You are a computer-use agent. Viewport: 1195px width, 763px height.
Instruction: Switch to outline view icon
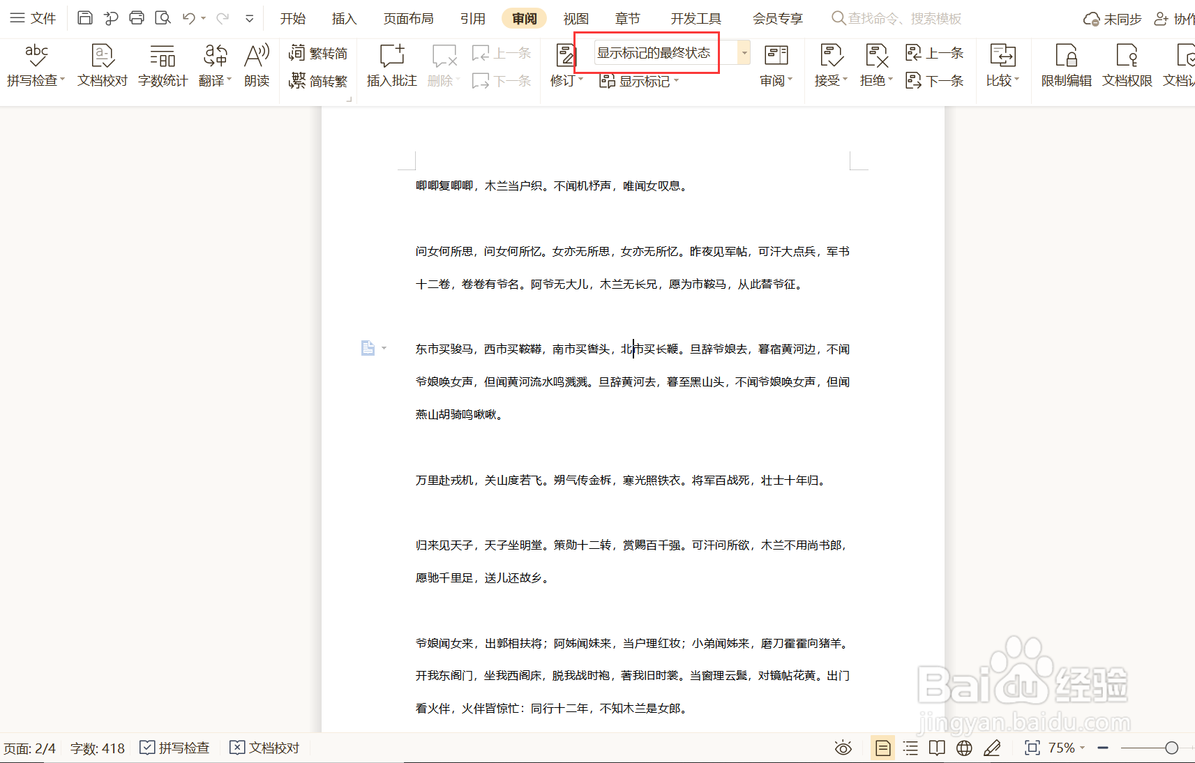coord(910,748)
